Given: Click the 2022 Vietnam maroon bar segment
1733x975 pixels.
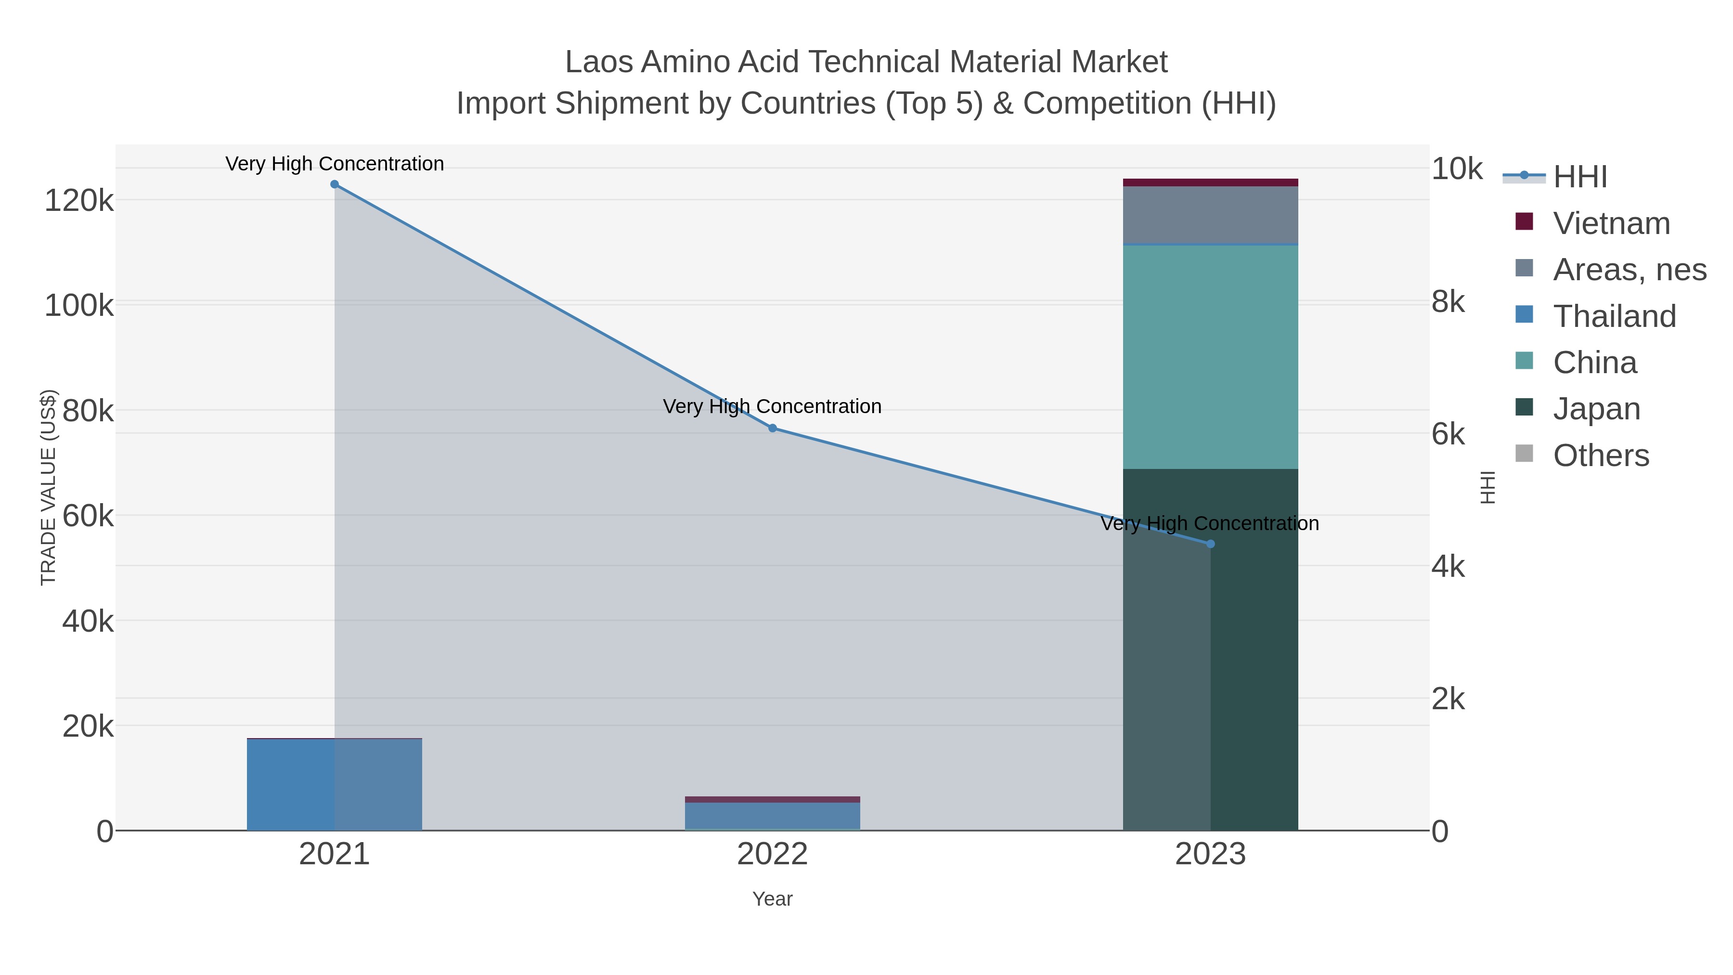Looking at the screenshot, I should (772, 799).
